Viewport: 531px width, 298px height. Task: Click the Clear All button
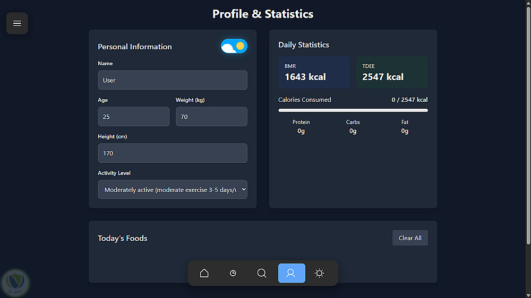click(410, 238)
